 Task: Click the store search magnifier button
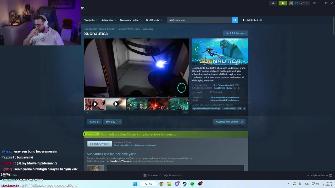click(235, 20)
